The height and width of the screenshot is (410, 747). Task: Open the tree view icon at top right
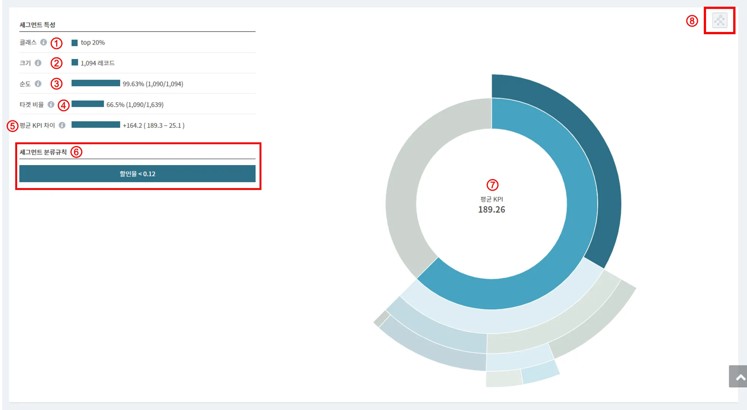tap(719, 20)
